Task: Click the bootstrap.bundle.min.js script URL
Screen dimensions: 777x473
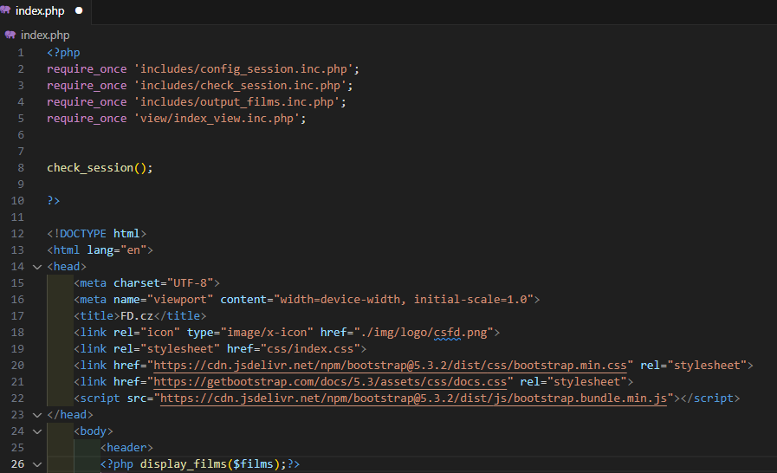Action: click(413, 398)
